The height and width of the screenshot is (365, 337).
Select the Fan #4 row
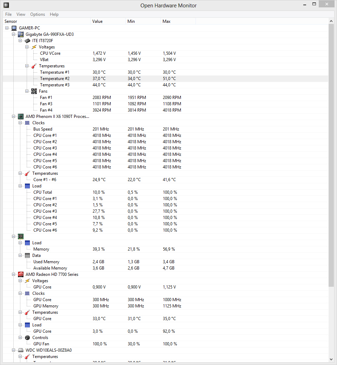coord(166,110)
